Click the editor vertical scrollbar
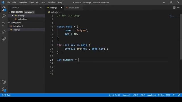This screenshot has height=102, width=182. 181,37
